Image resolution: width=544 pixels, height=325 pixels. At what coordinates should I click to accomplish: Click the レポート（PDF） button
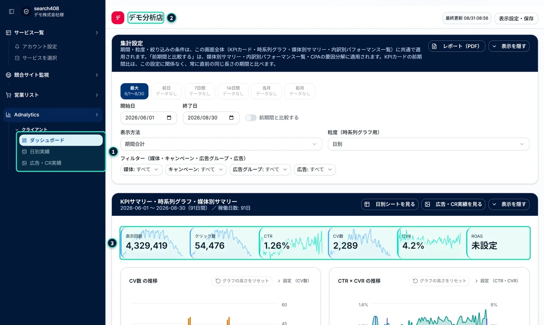pyautogui.click(x=457, y=46)
